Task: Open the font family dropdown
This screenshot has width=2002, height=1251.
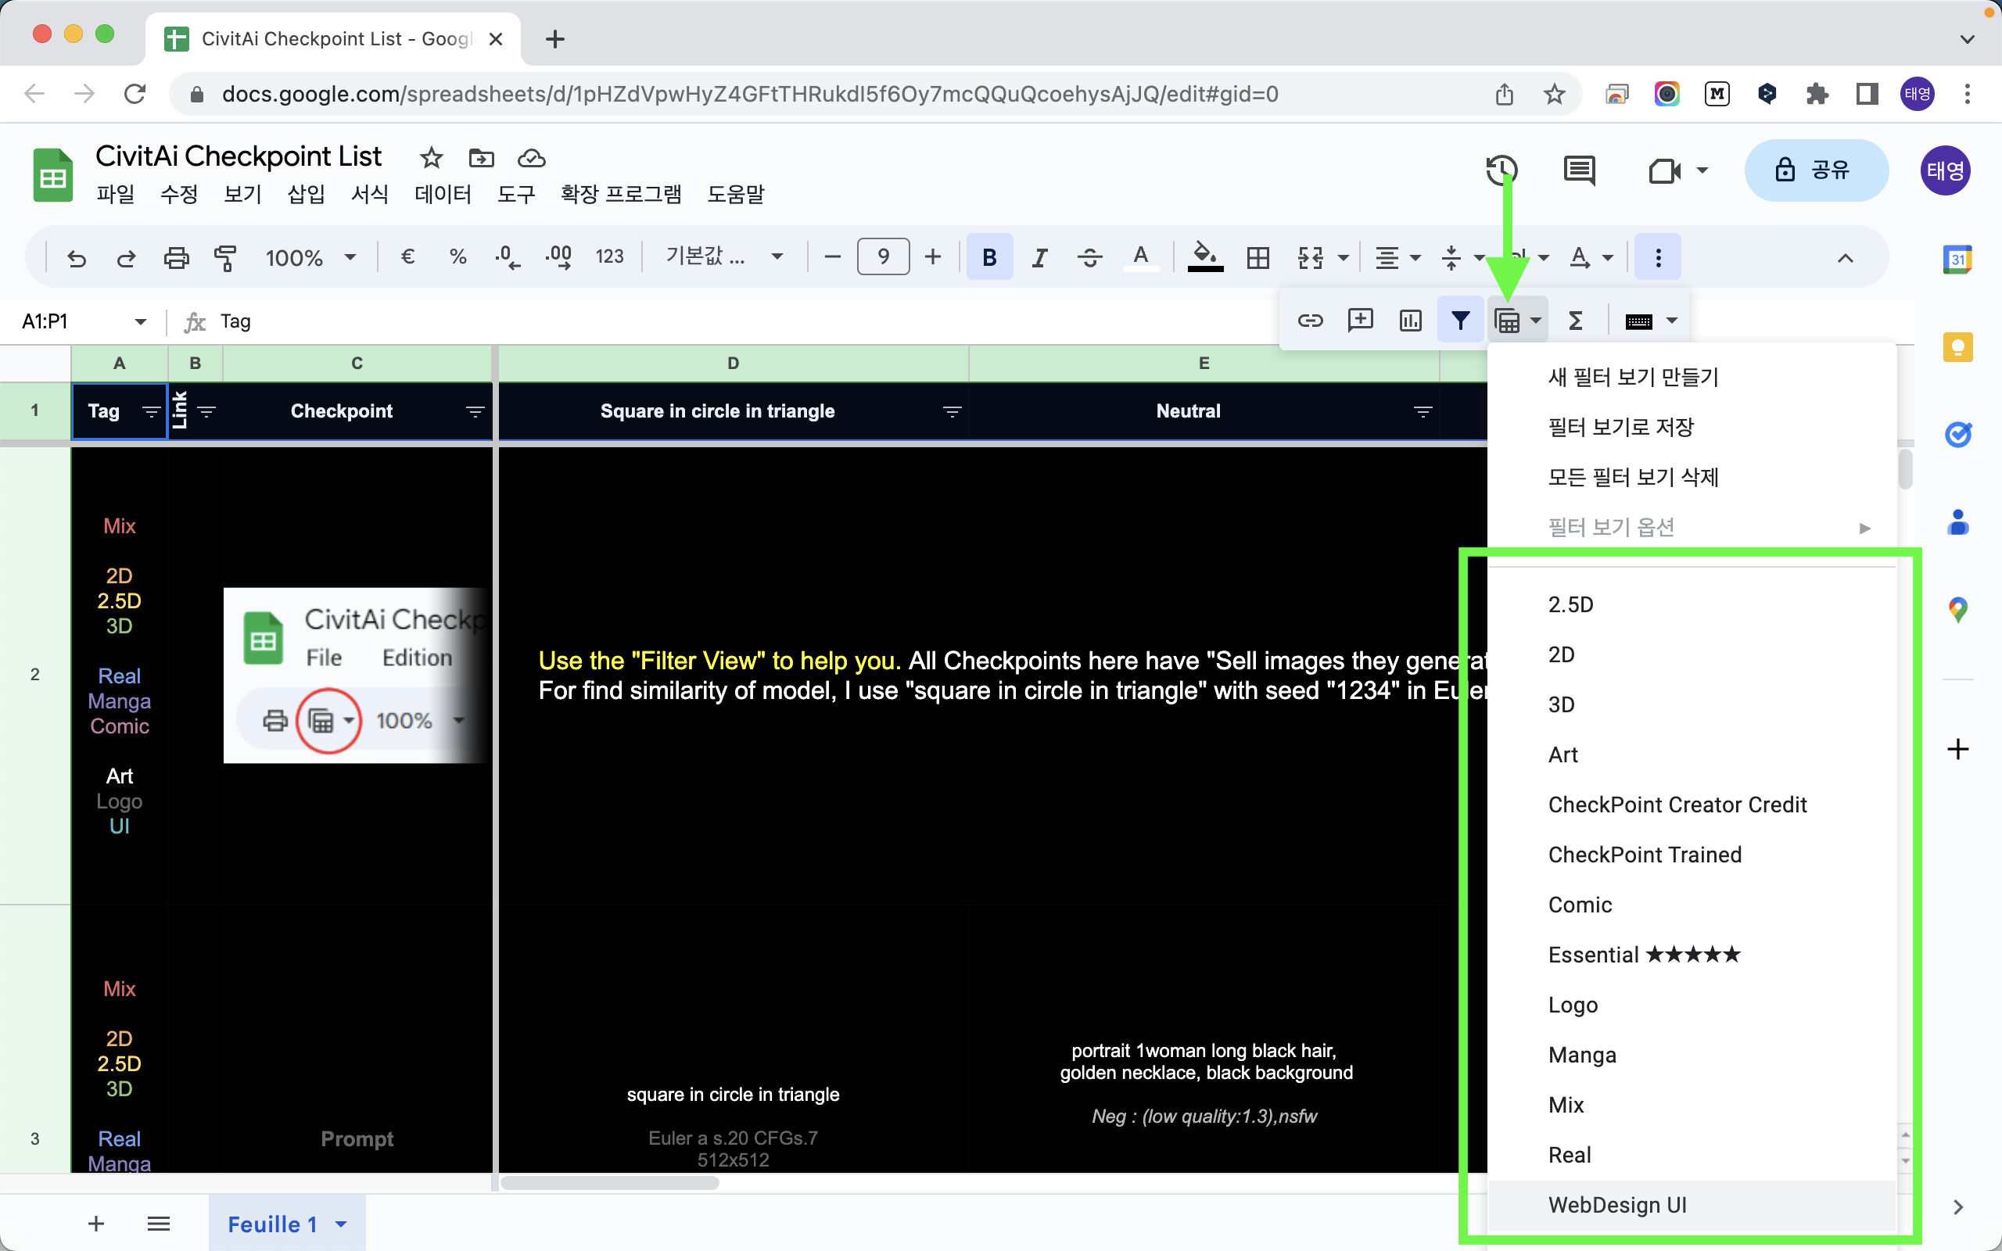Action: (x=725, y=257)
